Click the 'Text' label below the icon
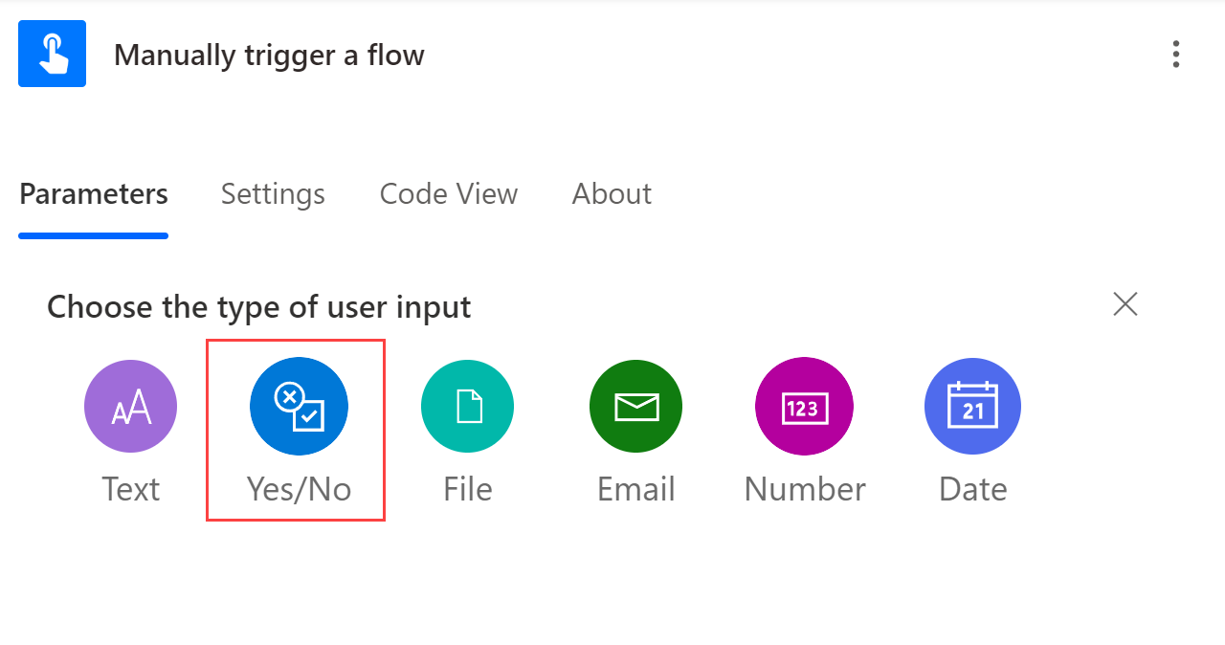This screenshot has height=645, width=1225. [x=130, y=489]
